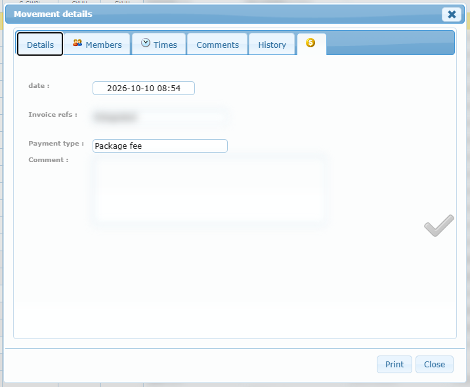Click the date field showing 2026-10-10 08:54
470x387 pixels.
tap(144, 88)
